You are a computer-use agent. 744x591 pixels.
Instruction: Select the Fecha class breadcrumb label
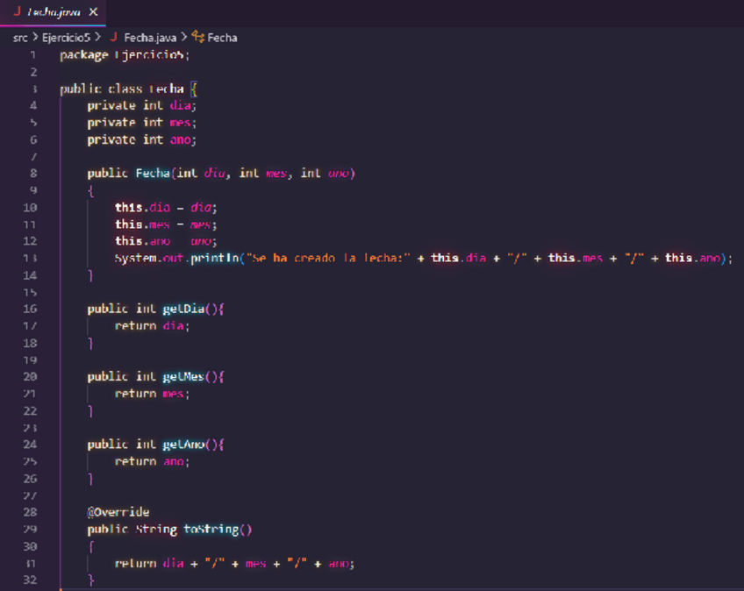coord(222,38)
